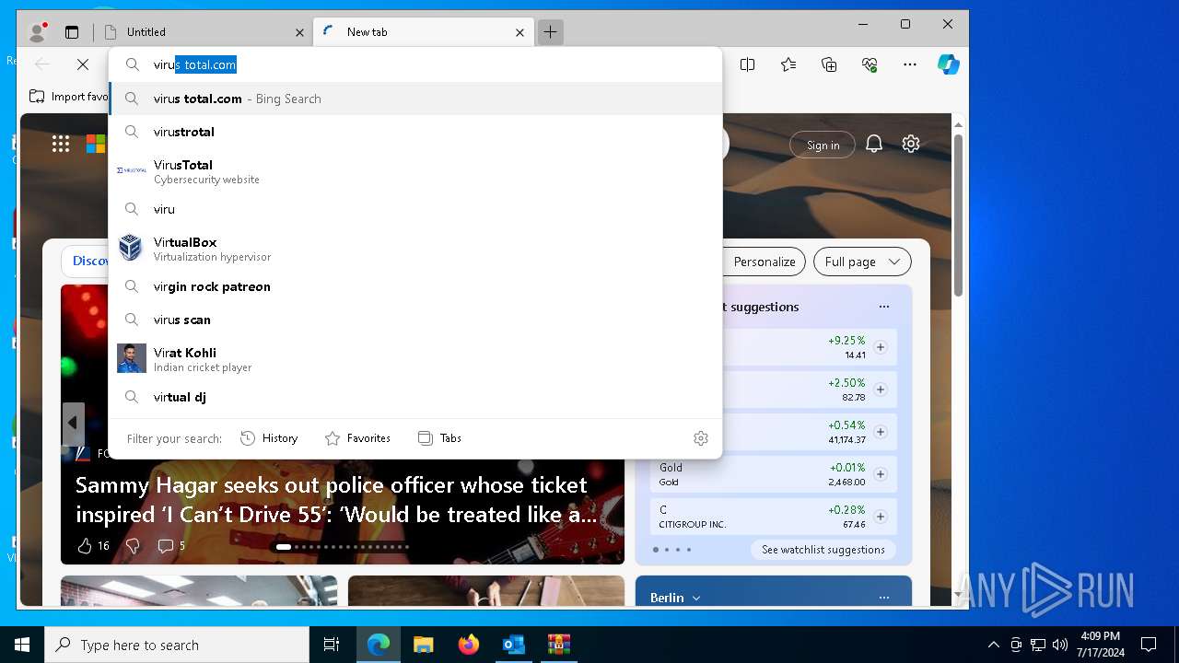This screenshot has width=1179, height=663.
Task: Open the Sammy Hagar news headline
Action: tap(337, 500)
